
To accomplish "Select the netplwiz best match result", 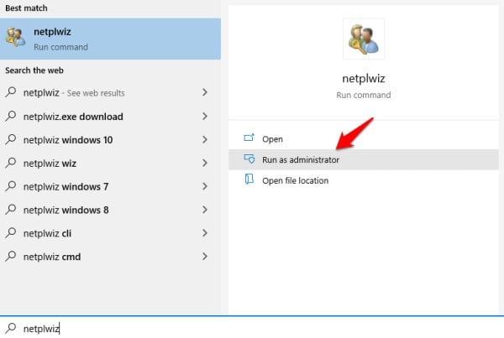I will tap(110, 39).
